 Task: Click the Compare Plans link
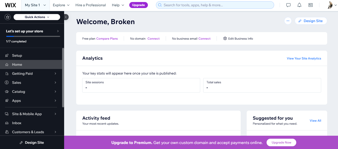107,39
